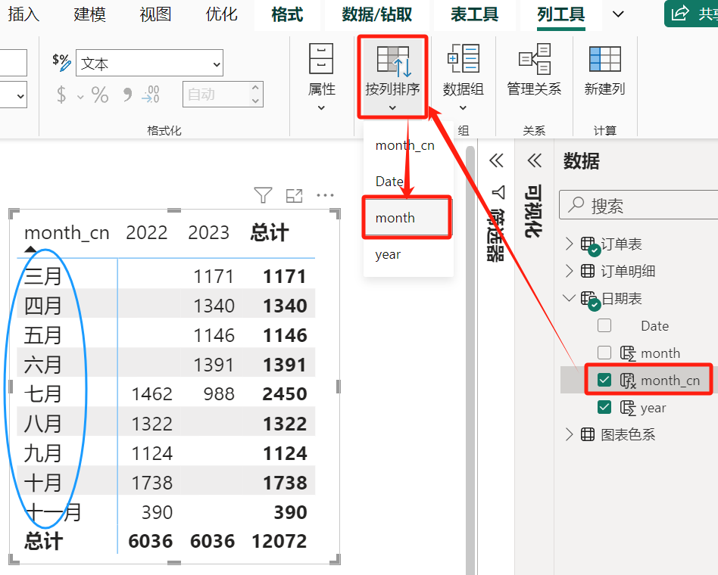Toggle thousands separator comma icon

point(127,95)
